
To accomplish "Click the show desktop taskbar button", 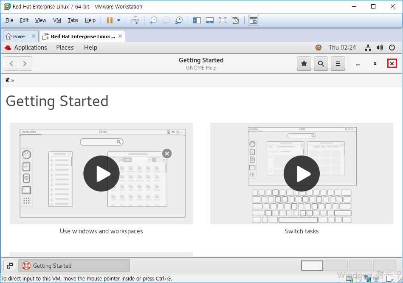I will pos(10,266).
